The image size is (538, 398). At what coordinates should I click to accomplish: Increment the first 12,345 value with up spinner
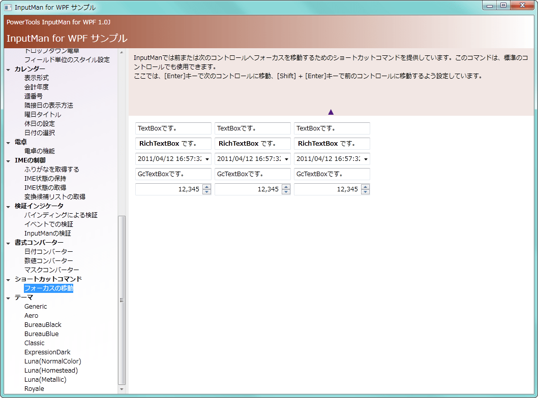coord(206,186)
